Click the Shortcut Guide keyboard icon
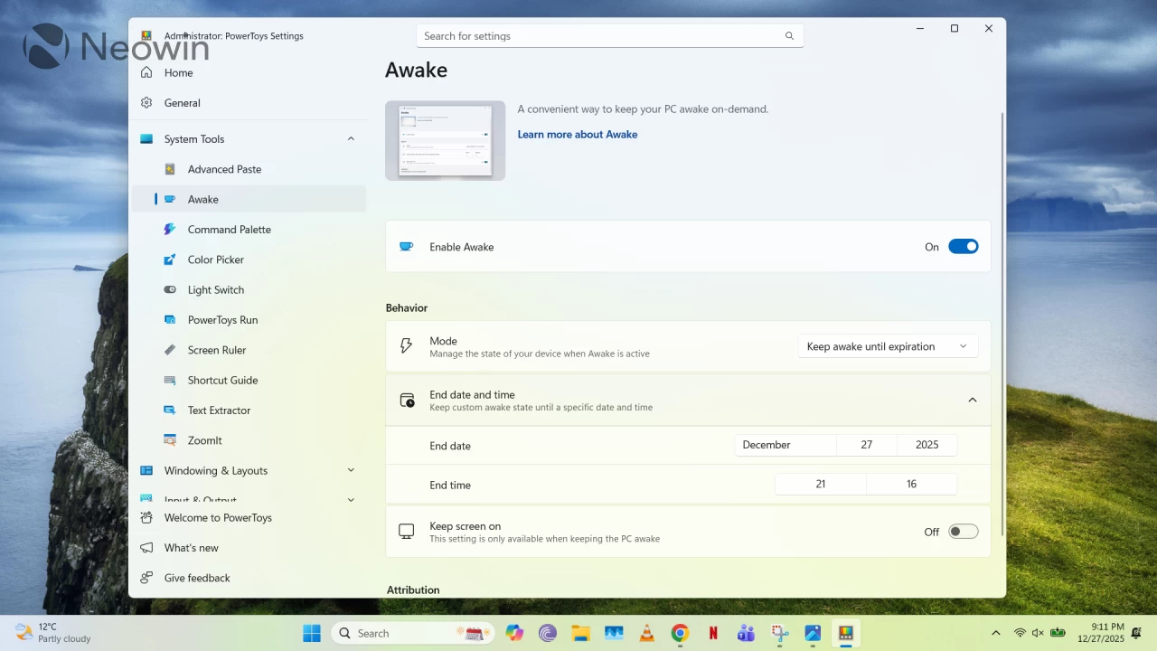 (x=170, y=380)
